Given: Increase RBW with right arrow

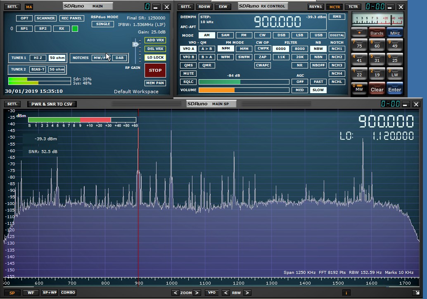Looking at the screenshot, I should tap(247, 293).
